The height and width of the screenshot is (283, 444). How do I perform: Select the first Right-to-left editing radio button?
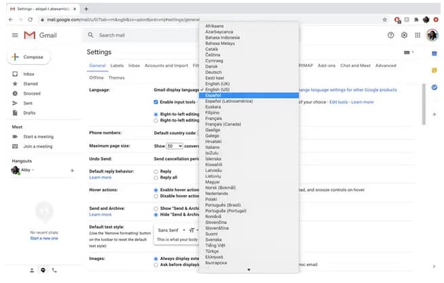[155, 114]
